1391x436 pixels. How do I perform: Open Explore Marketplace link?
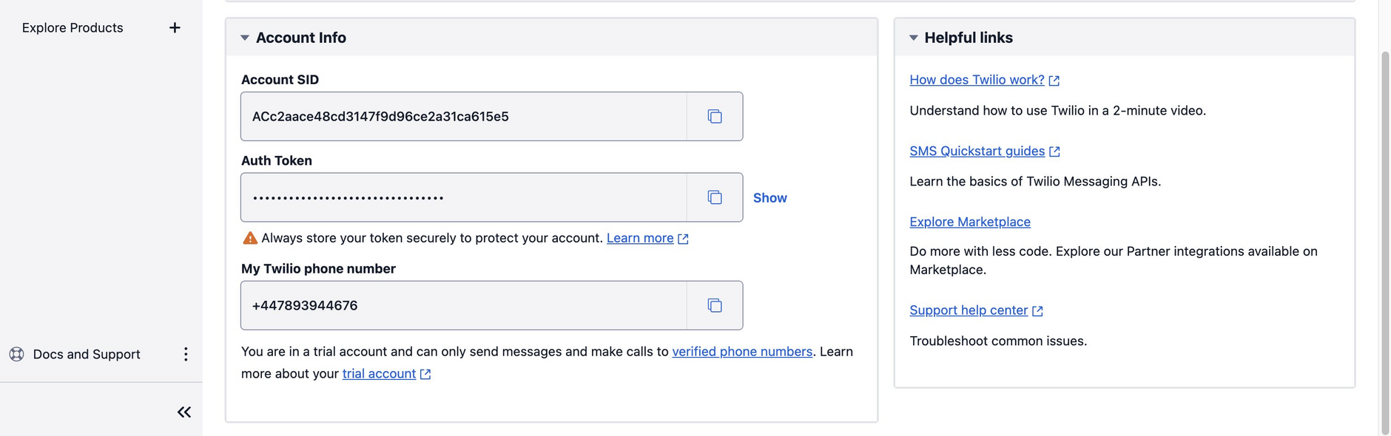click(x=970, y=222)
